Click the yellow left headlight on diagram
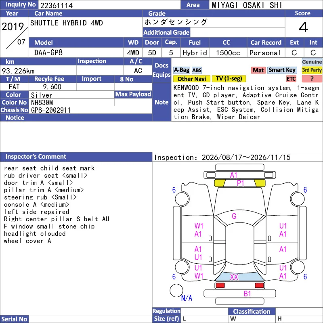Image resolution: width=323 pixels, height=323 pixels. tap(220, 183)
